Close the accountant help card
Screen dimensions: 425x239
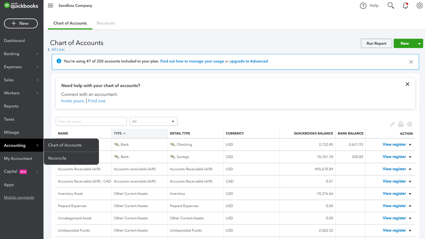(407, 84)
